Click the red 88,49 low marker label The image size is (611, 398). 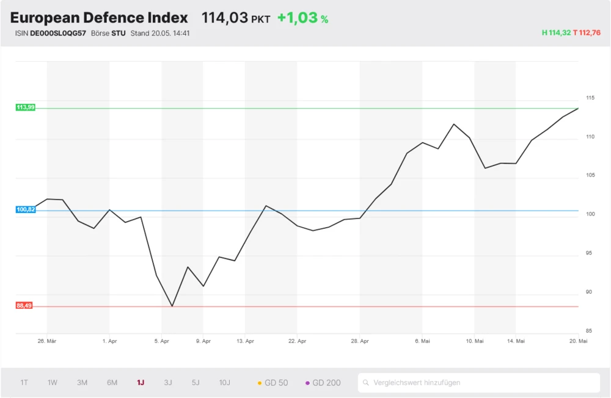click(24, 304)
